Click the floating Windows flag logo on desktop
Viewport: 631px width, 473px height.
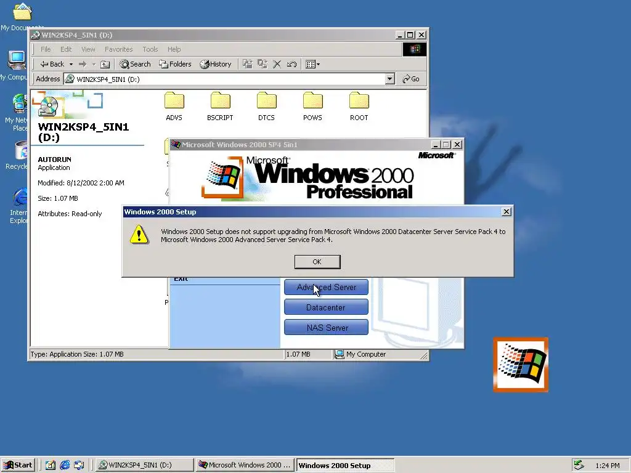[521, 365]
